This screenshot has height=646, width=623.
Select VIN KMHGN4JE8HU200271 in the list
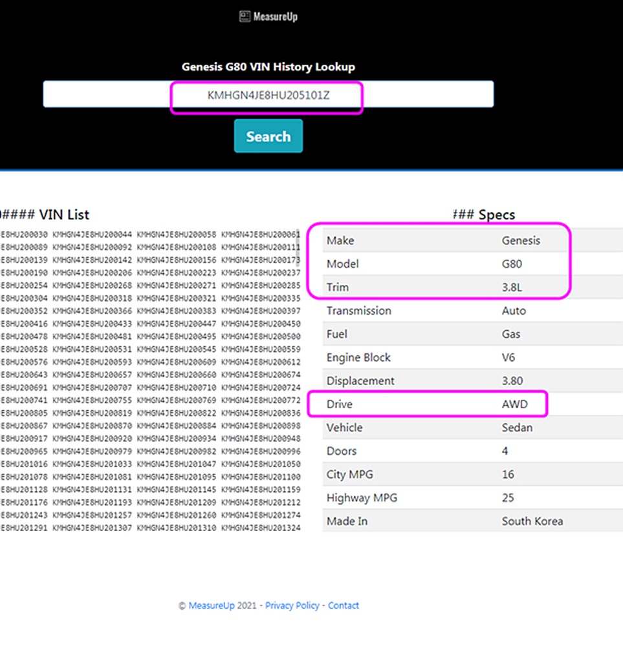(x=177, y=286)
